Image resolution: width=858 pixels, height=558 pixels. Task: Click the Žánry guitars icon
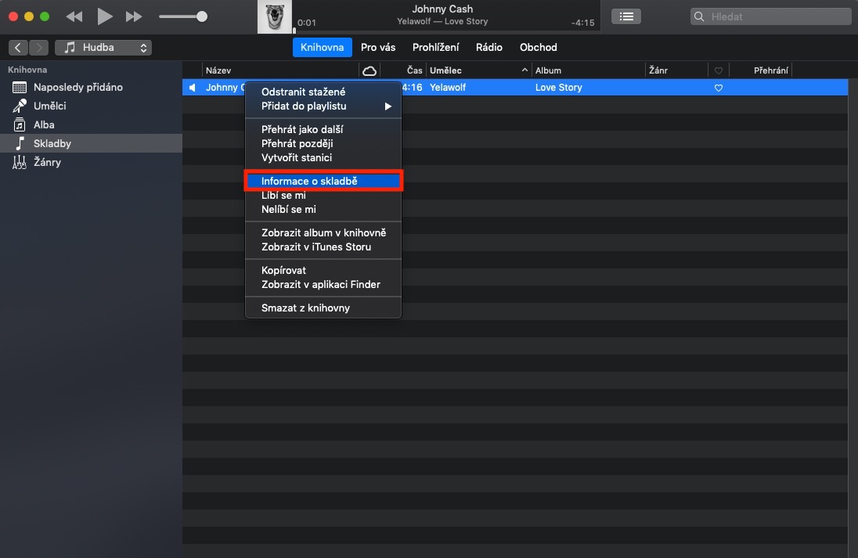tap(19, 163)
